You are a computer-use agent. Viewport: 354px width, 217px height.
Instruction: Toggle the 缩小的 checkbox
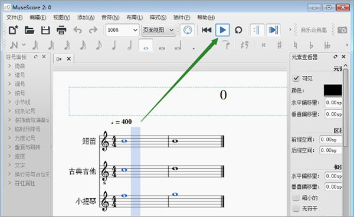click(296, 198)
